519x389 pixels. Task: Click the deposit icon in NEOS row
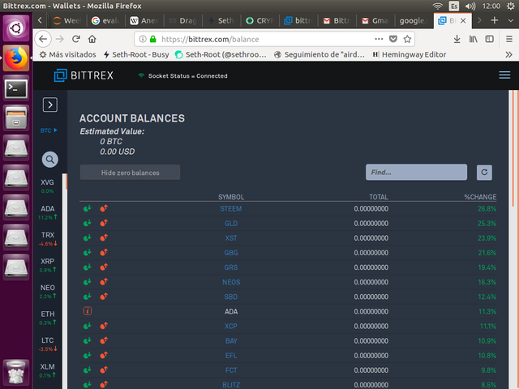88,282
